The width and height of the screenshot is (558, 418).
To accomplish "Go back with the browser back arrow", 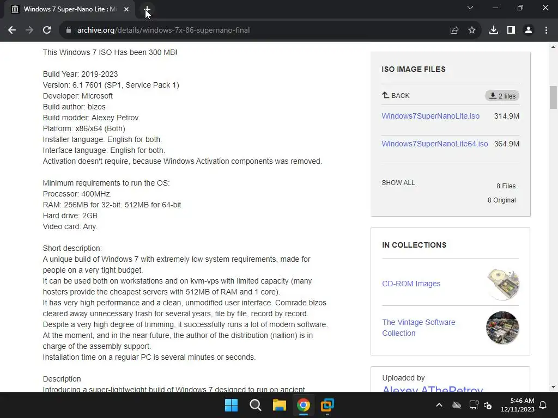I will click(x=12, y=30).
